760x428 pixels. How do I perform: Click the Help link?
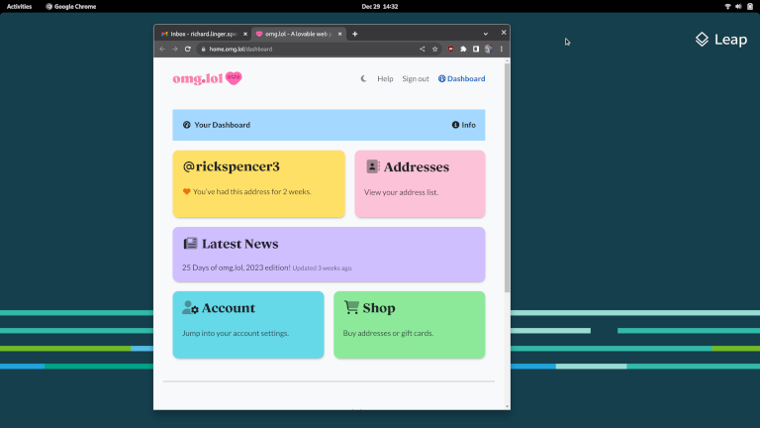[x=385, y=78]
